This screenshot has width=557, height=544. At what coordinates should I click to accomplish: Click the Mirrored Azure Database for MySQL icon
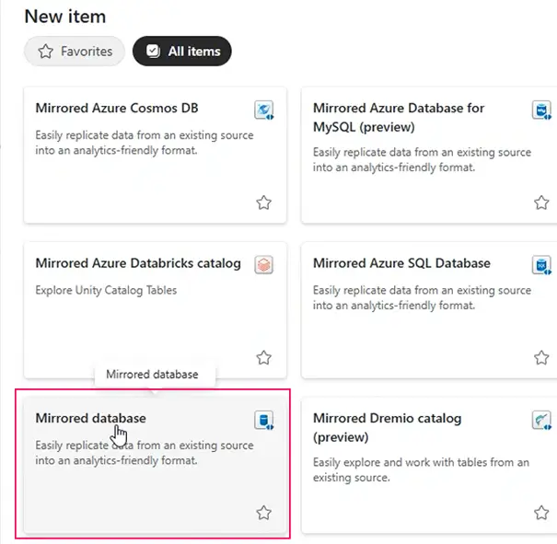click(541, 110)
